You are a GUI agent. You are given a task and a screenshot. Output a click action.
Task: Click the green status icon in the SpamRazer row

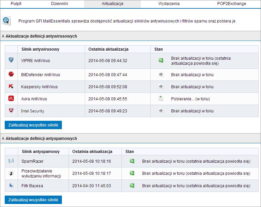[x=132, y=161]
